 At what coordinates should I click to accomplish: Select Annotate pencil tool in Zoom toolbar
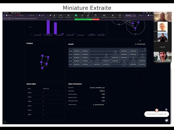(x=88, y=16)
